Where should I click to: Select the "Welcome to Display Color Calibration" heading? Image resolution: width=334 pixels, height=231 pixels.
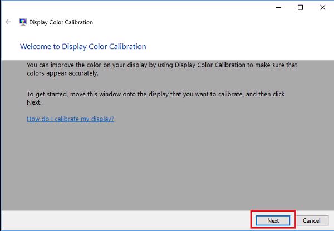(83, 46)
